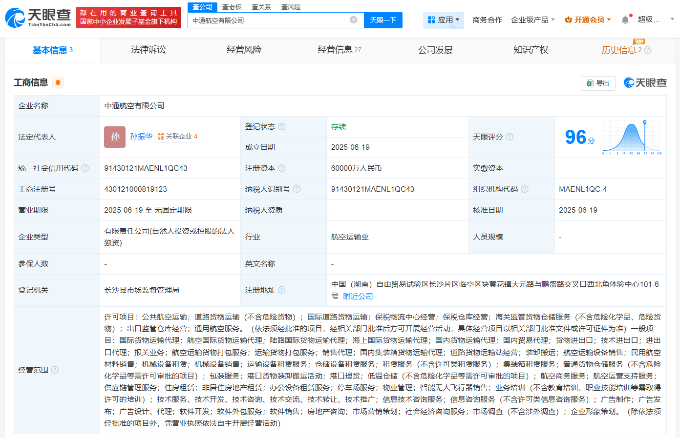Switch to the 知识产权 tab
Image resolution: width=680 pixels, height=438 pixels.
coord(531,50)
